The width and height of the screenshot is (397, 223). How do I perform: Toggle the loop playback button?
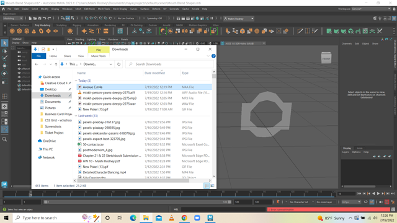tap(365, 202)
